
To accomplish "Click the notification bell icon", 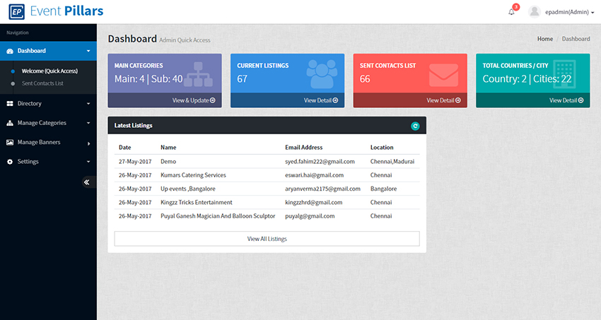I will coord(511,12).
